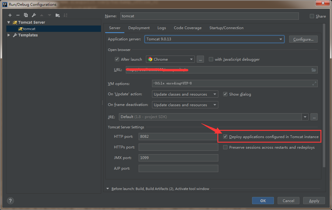This screenshot has height=210, width=332.
Task: Expand the Templates tree node
Action: pyautogui.click(x=9, y=35)
